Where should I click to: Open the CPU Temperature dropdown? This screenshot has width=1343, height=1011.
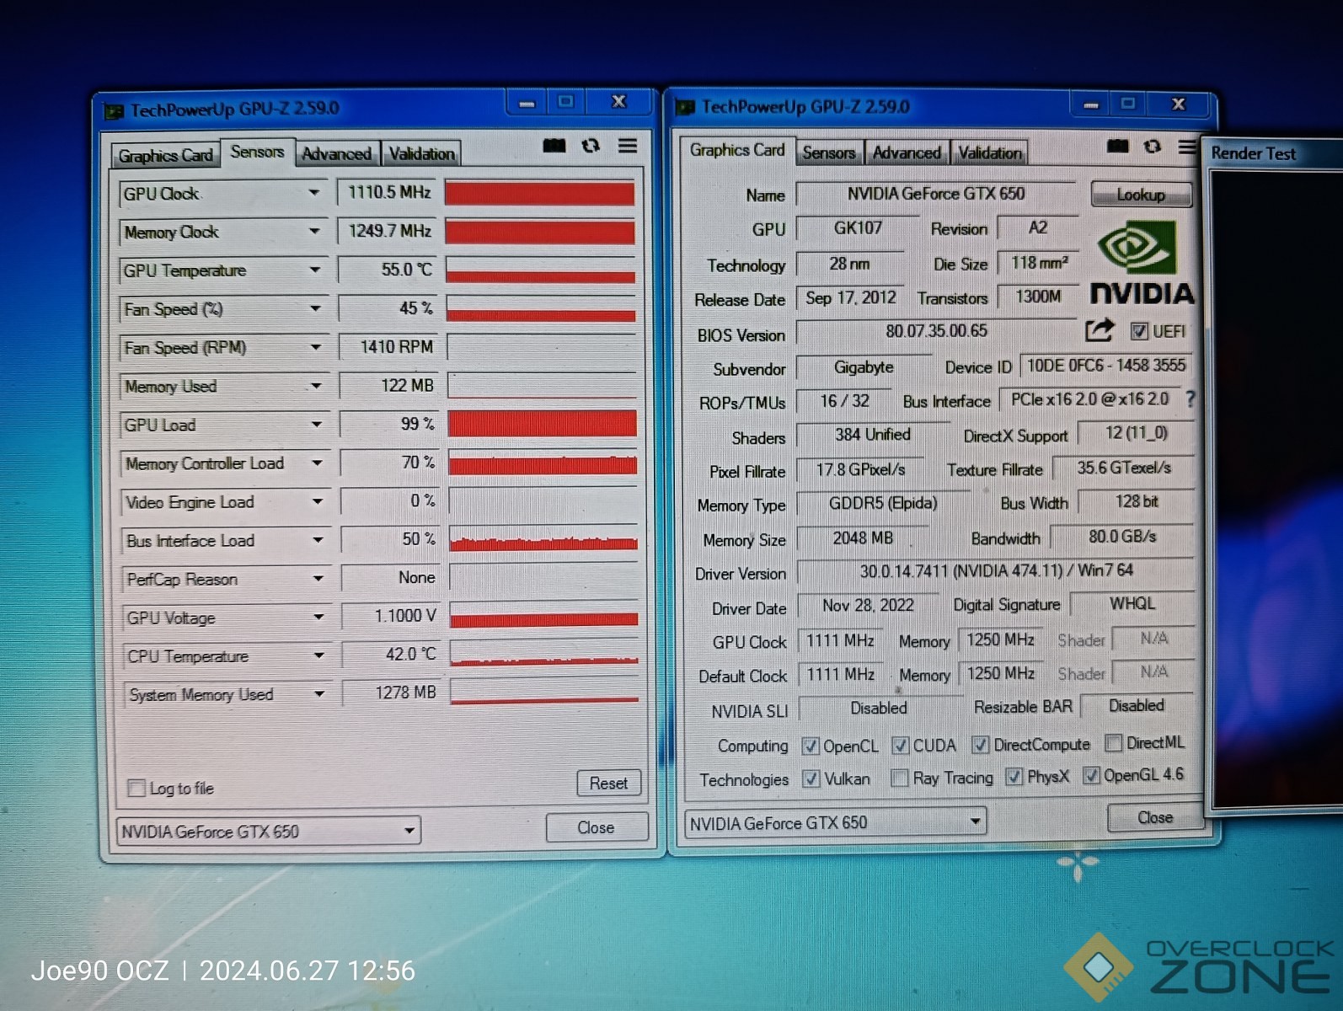click(x=319, y=655)
